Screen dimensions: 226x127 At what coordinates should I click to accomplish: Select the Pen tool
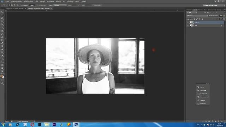[x=2, y=56]
